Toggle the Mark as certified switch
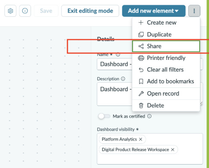The image size is (209, 168). (x=104, y=116)
